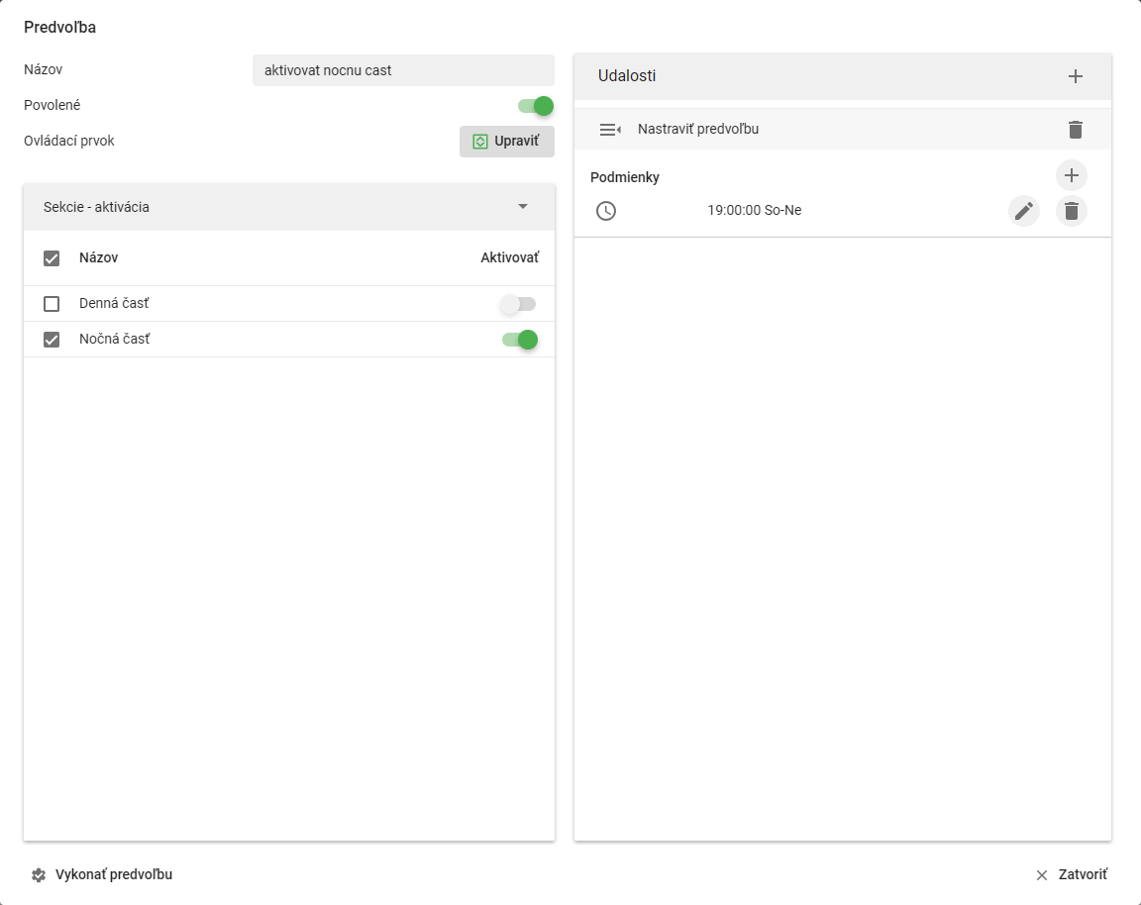Delete the 19:00:00 So-Ne condition

point(1071,211)
